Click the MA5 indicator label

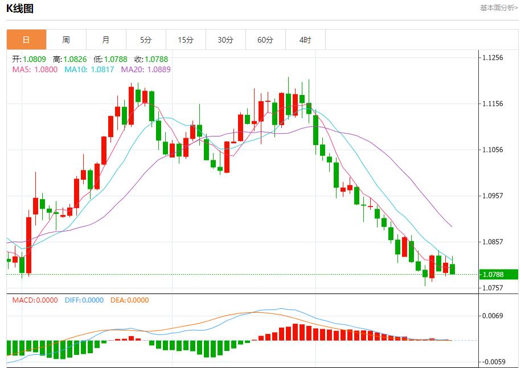click(35, 69)
